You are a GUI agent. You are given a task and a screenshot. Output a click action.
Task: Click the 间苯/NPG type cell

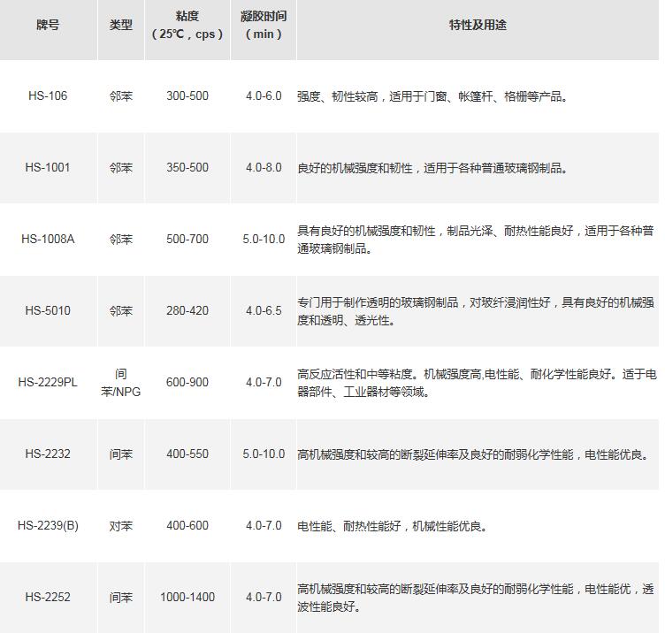tap(120, 382)
